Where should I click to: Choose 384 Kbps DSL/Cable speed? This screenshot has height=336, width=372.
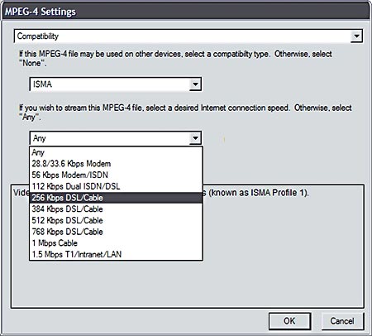[x=116, y=209]
